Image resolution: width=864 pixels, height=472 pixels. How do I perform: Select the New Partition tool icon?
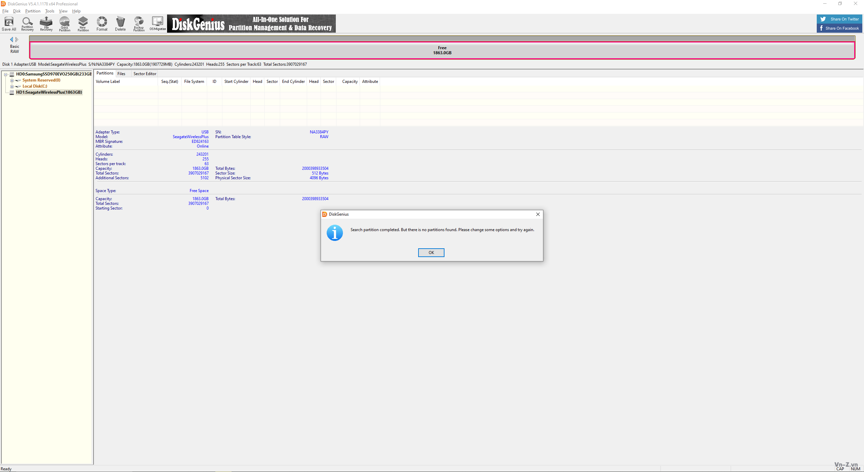[83, 23]
